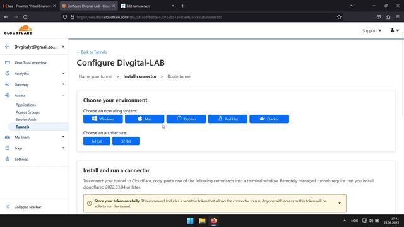Click the browser address bar URL

pos(150,17)
